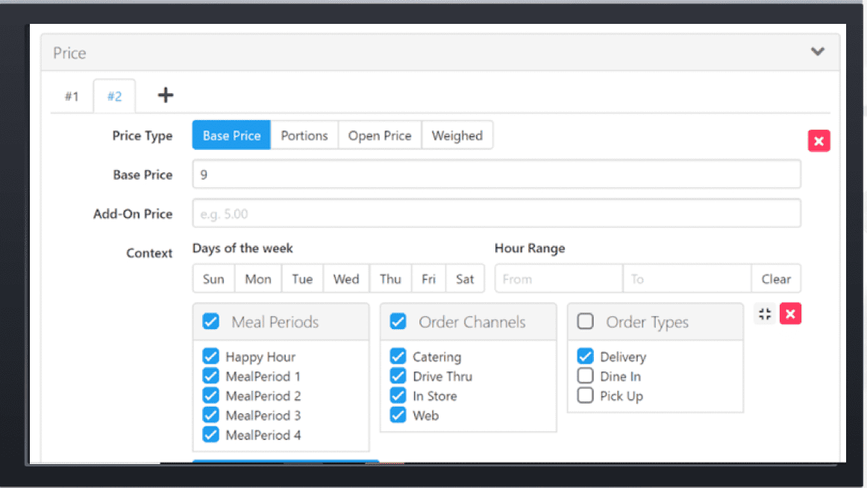
Task: Uncheck the Delivery checkbox
Action: click(585, 357)
